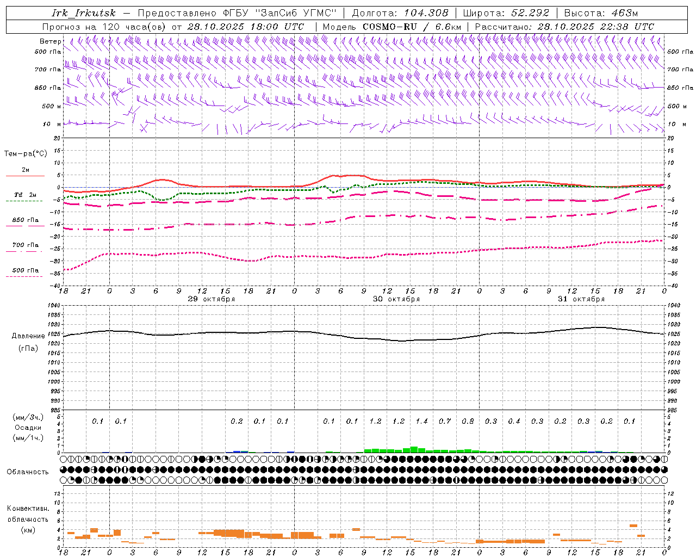Viewport: 696px width, 557px height.
Task: Click the (мм/3ч.) precipitation label
Action: pyautogui.click(x=28, y=418)
